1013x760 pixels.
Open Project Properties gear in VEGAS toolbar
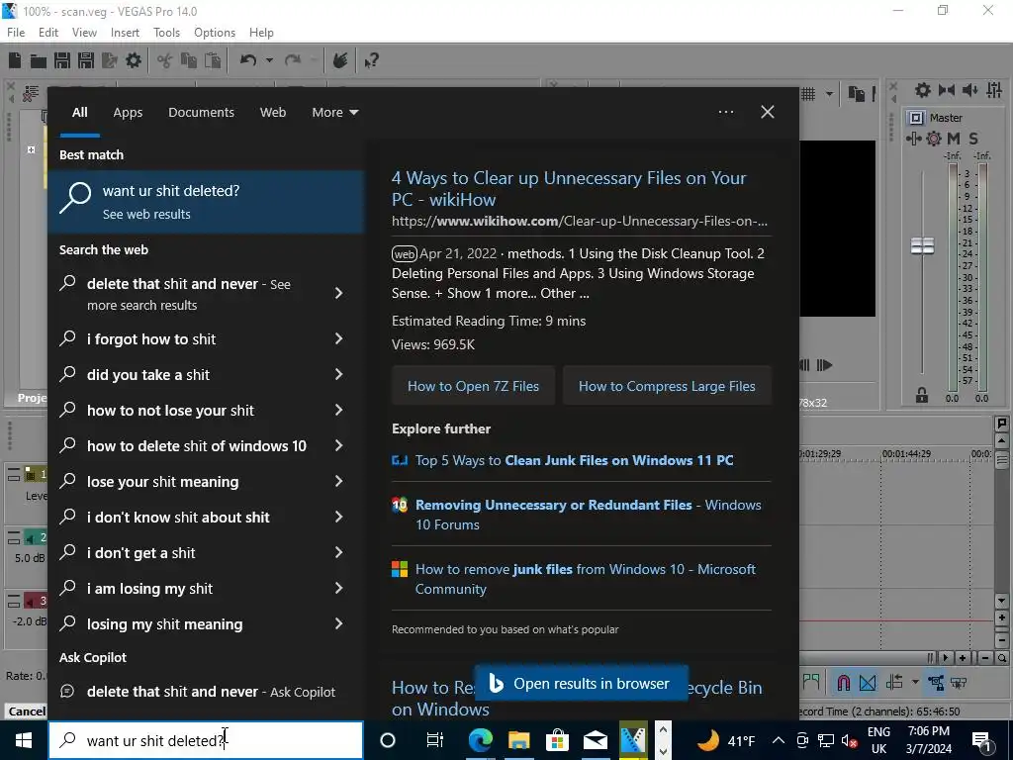[134, 60]
